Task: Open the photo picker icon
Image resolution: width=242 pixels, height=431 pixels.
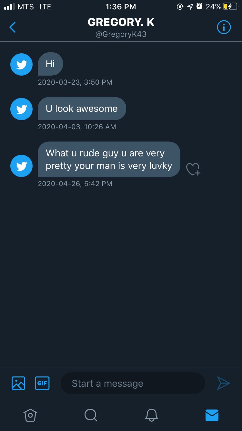Action: click(x=18, y=383)
